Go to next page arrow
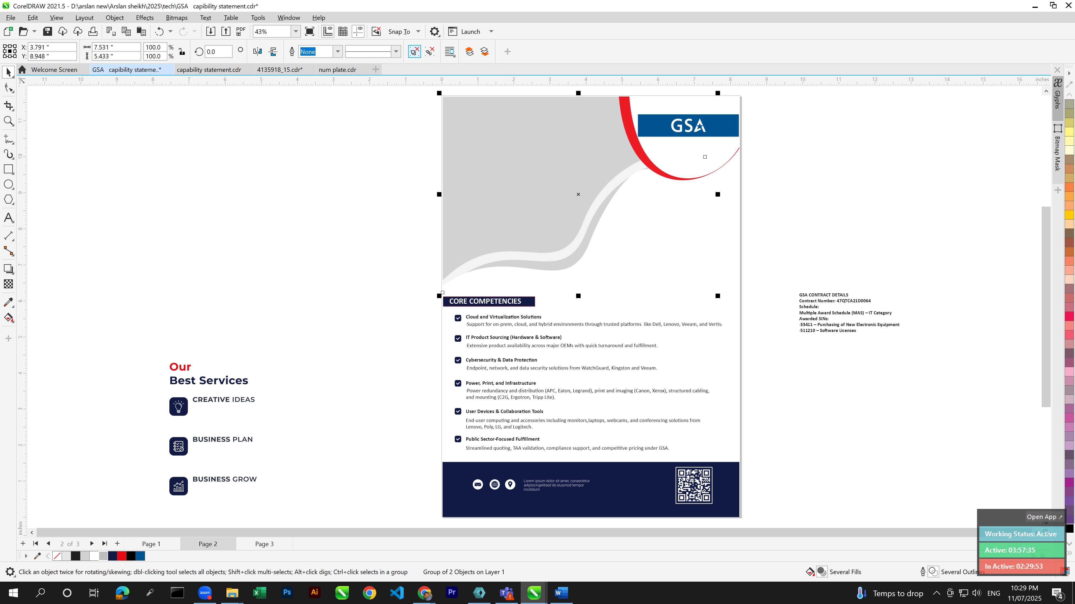The width and height of the screenshot is (1075, 604). click(92, 544)
